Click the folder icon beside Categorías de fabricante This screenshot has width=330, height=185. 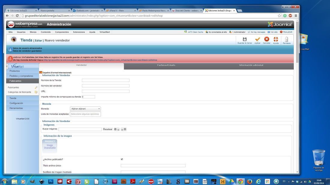(x=36, y=92)
